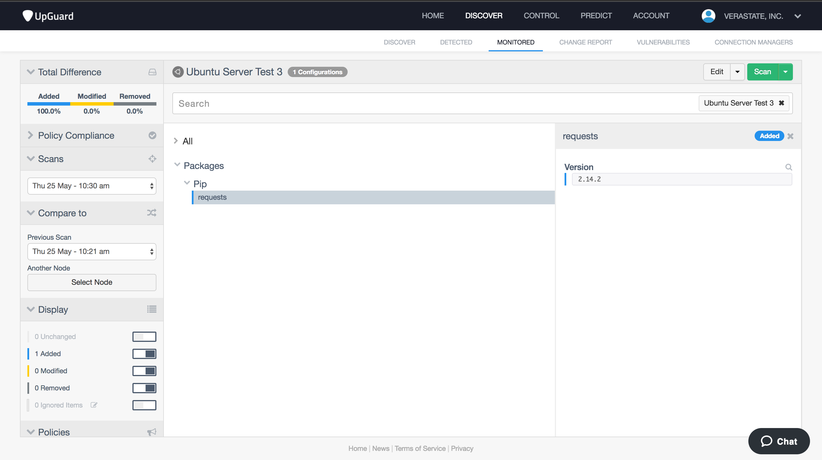Screen dimensions: 822x460
Task: Toggle the Unchanged items display
Action: click(x=144, y=337)
